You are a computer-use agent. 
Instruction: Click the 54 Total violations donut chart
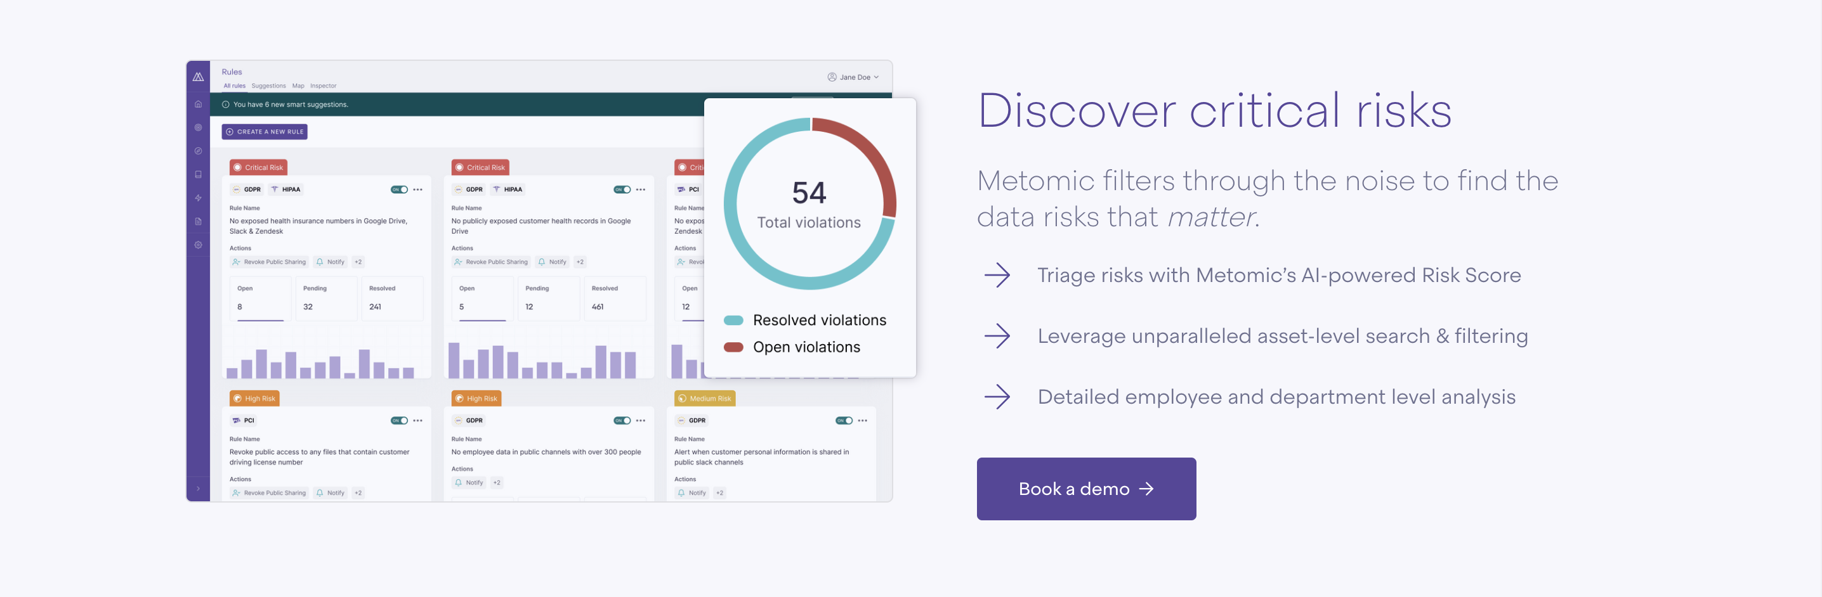[x=810, y=203]
